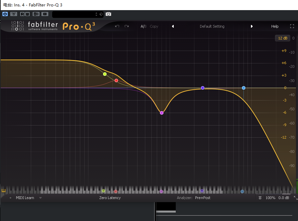Click the -12 dB scale label

pyautogui.click(x=283, y=137)
